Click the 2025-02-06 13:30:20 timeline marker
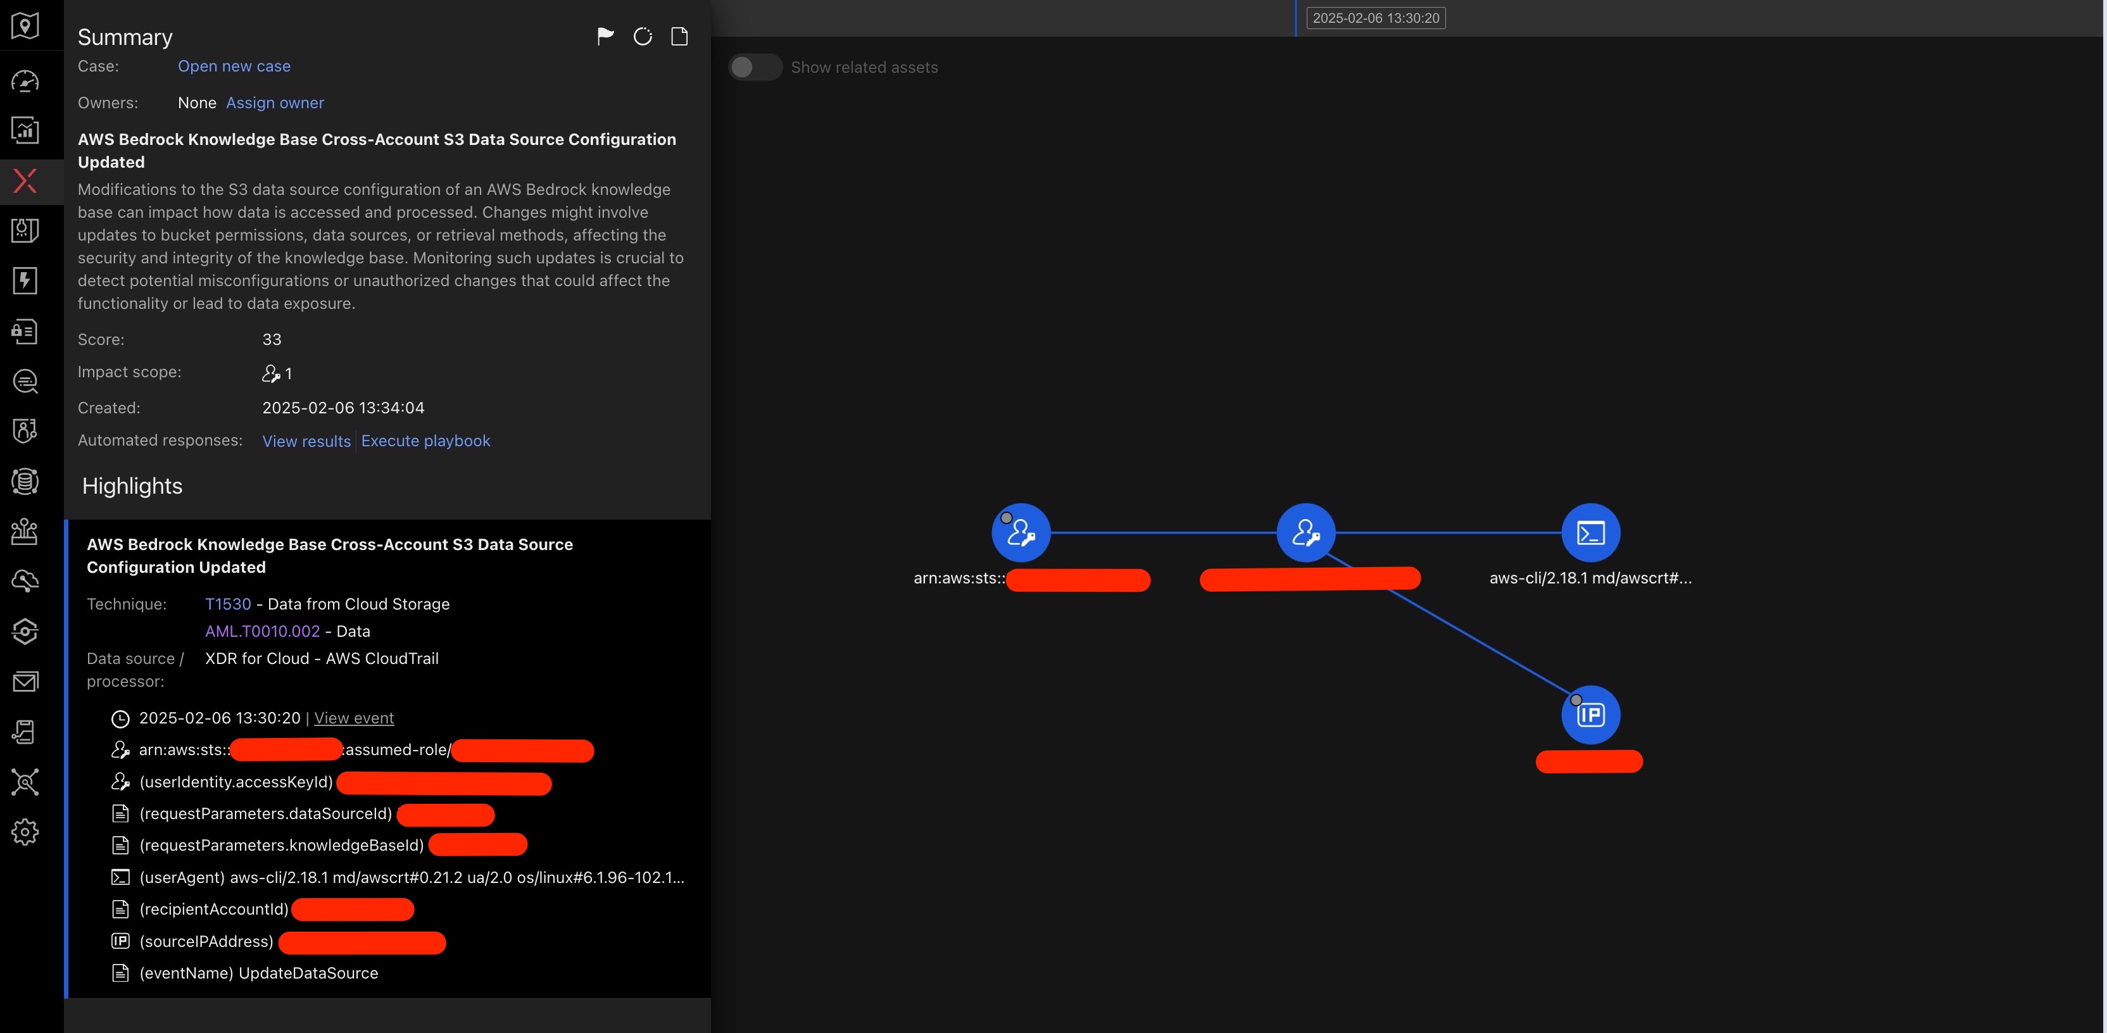Screen dimensions: 2107x1033 1375,18
